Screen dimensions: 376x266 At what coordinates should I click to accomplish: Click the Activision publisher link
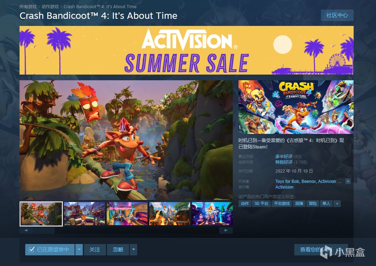(x=284, y=187)
